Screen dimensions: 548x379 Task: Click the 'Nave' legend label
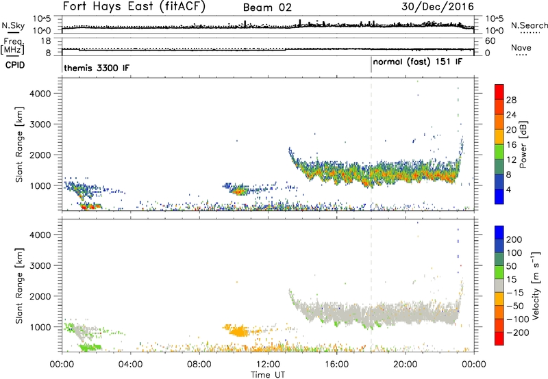(x=521, y=47)
